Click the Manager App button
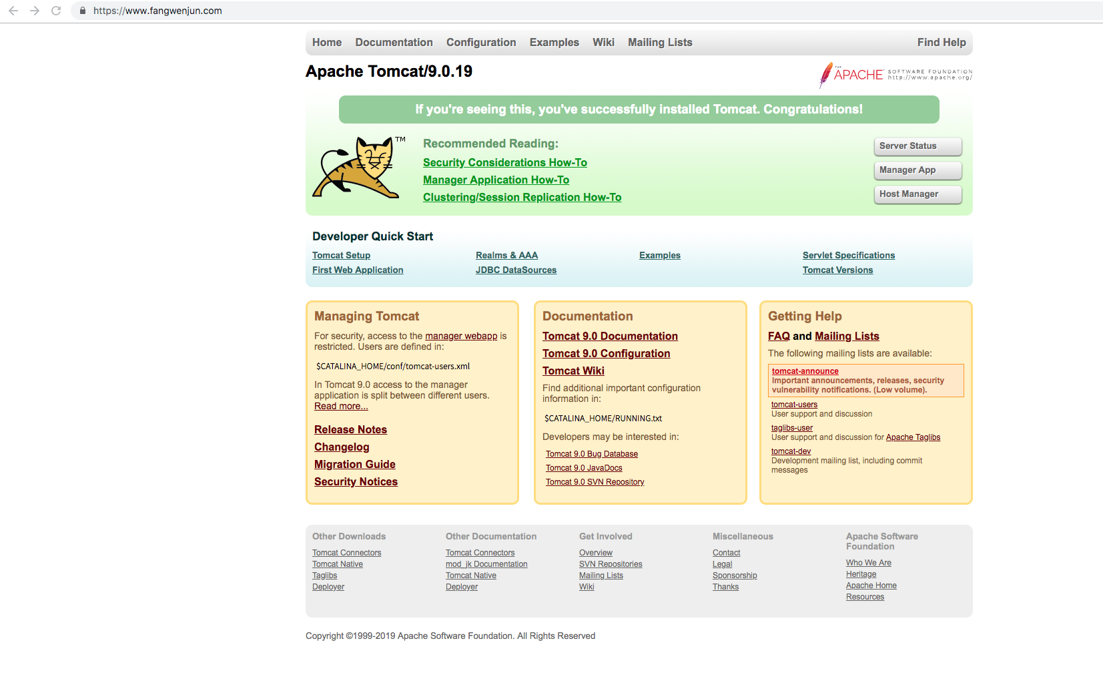Viewport: 1103px width, 691px height. [918, 170]
